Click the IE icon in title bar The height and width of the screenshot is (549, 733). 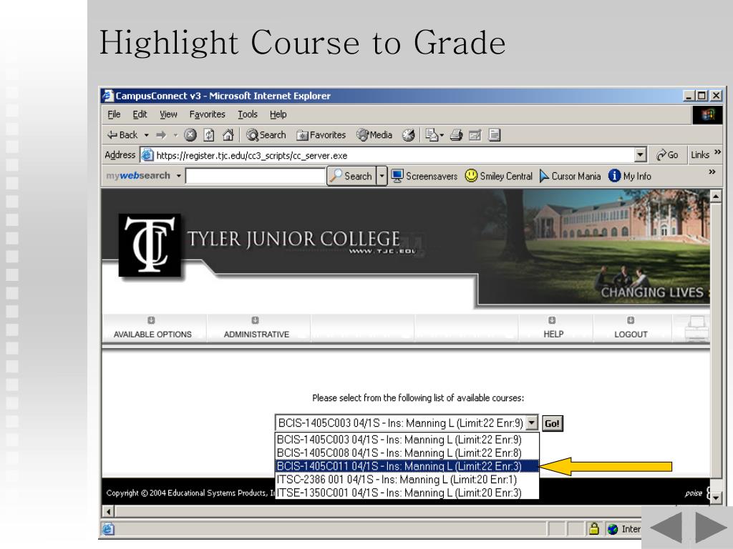pyautogui.click(x=108, y=95)
